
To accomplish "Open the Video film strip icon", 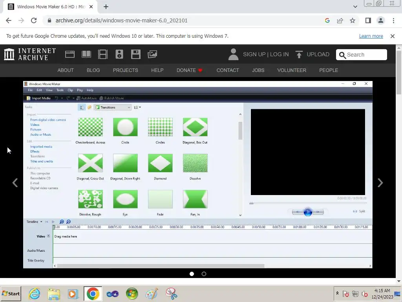I will (x=102, y=54).
